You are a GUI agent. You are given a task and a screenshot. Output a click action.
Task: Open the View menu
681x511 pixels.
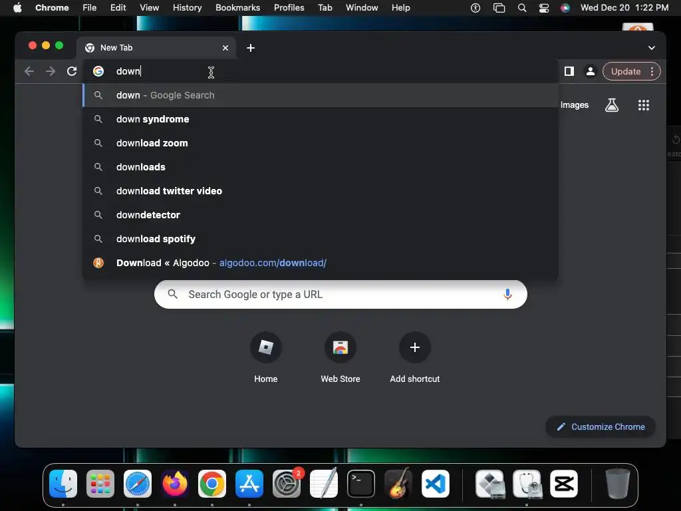coord(149,8)
